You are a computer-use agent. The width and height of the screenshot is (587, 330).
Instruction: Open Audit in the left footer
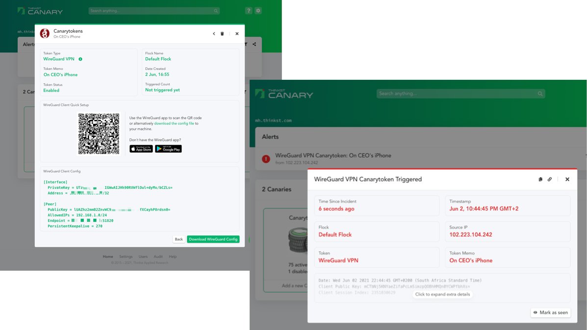point(158,257)
